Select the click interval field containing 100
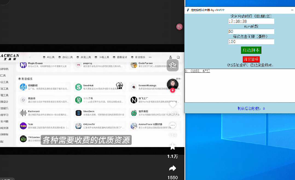 [x=251, y=42]
